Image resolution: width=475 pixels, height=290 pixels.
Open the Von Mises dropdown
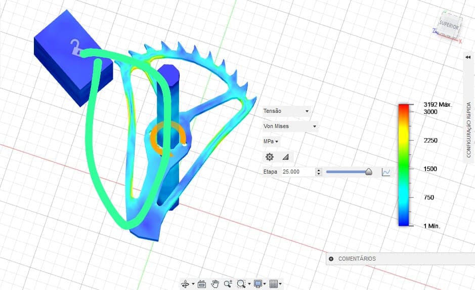[290, 126]
